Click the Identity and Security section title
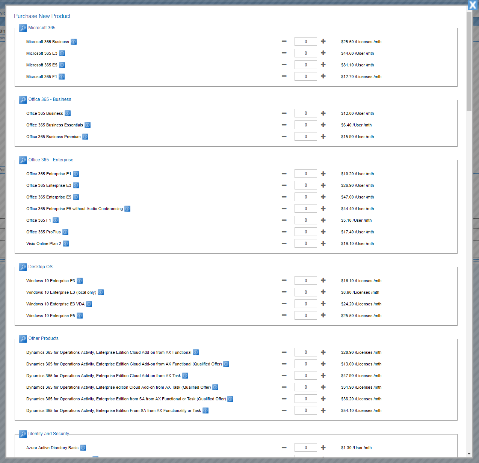The height and width of the screenshot is (463, 479). coord(49,434)
